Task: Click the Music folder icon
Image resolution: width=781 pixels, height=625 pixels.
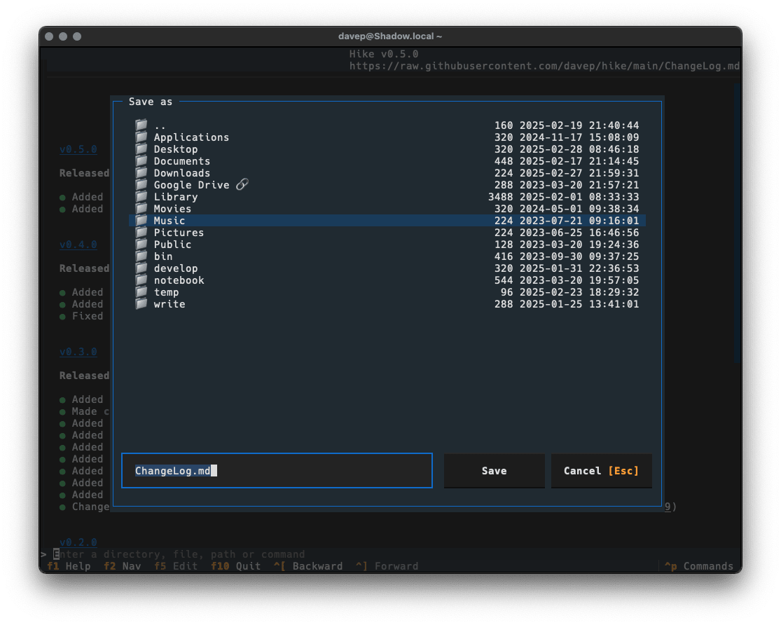Action: point(141,221)
